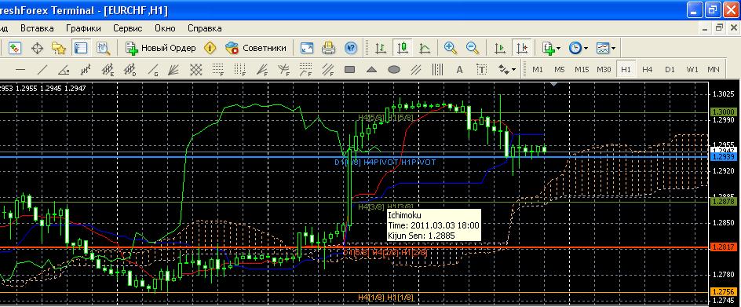Image resolution: width=741 pixels, height=307 pixels.
Task: Select the line chart icon
Action: coord(425,48)
